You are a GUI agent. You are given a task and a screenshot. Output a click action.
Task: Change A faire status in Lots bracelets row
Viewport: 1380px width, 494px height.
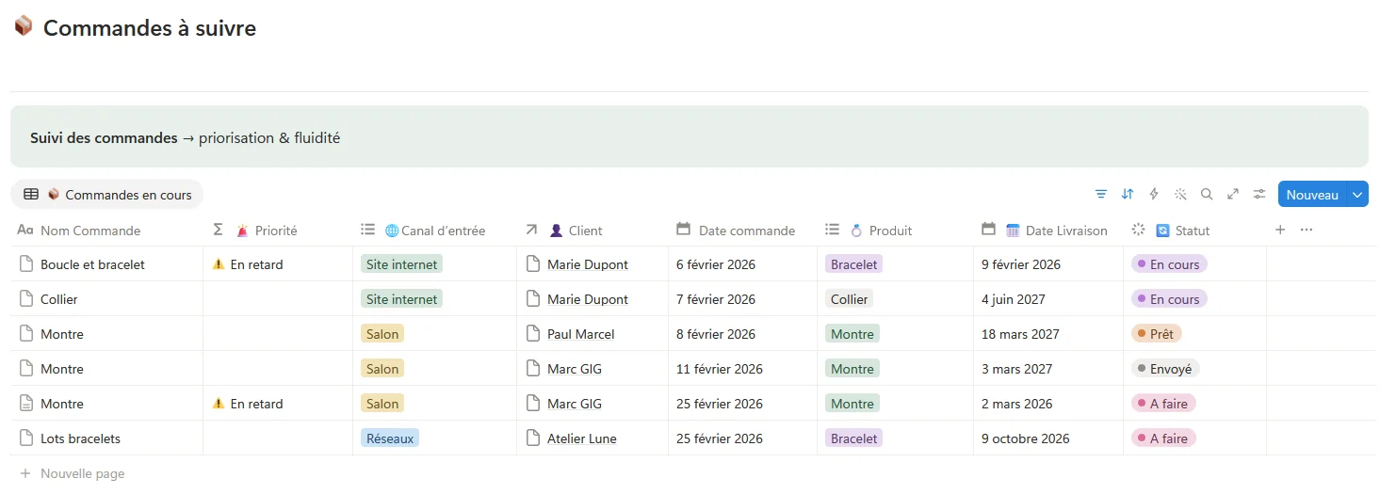(x=1163, y=438)
